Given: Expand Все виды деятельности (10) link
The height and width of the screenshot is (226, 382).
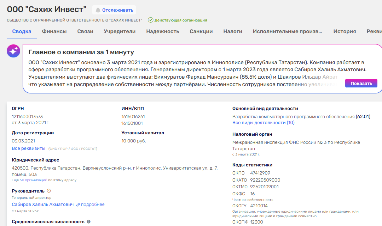Looking at the screenshot, I should pos(263,123).
